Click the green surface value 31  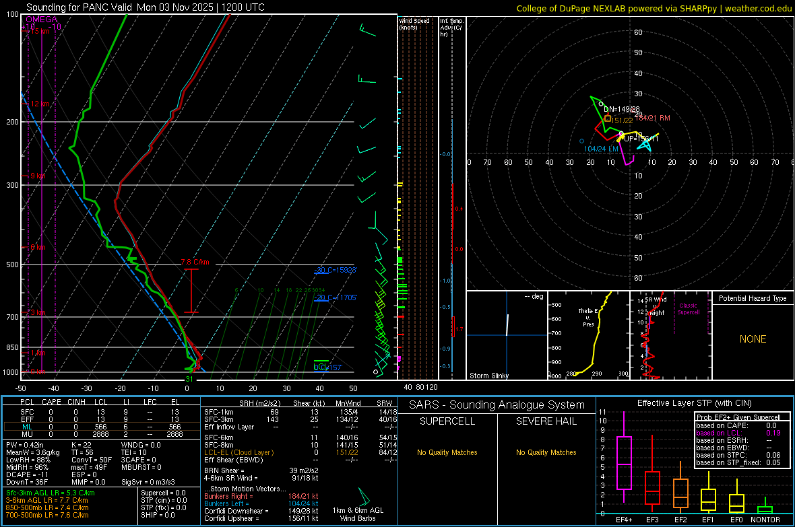[189, 379]
